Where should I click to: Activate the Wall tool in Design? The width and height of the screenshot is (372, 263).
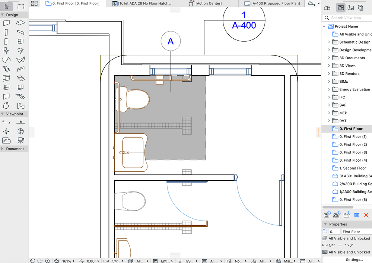(x=6, y=23)
